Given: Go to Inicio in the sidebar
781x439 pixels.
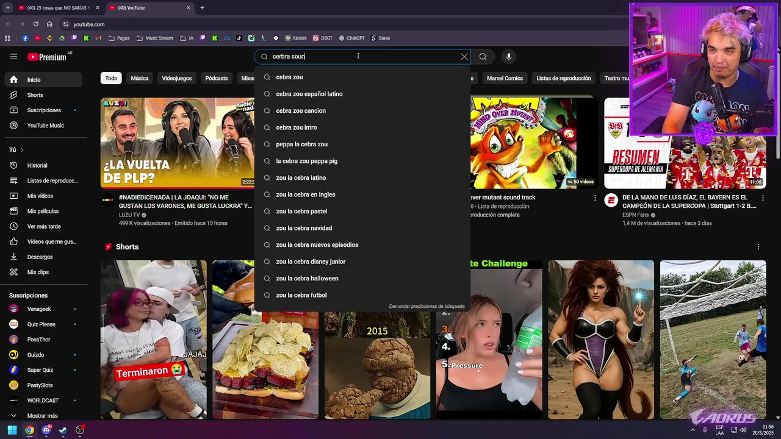Looking at the screenshot, I should pyautogui.click(x=43, y=80).
